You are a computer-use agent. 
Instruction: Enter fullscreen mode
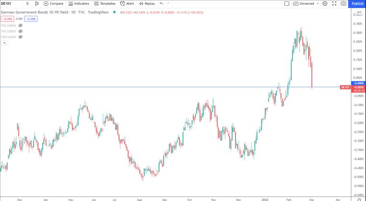334,3
